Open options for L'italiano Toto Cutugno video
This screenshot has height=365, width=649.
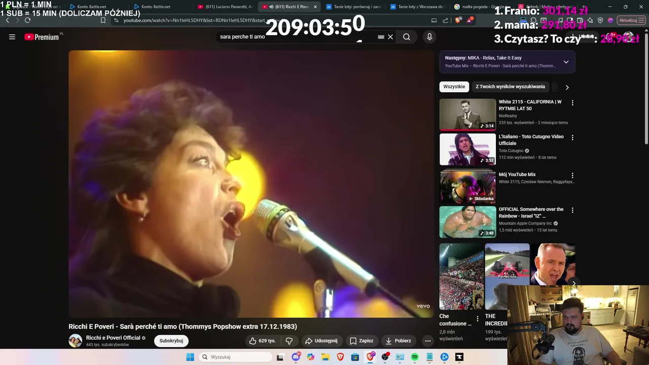[x=572, y=137]
